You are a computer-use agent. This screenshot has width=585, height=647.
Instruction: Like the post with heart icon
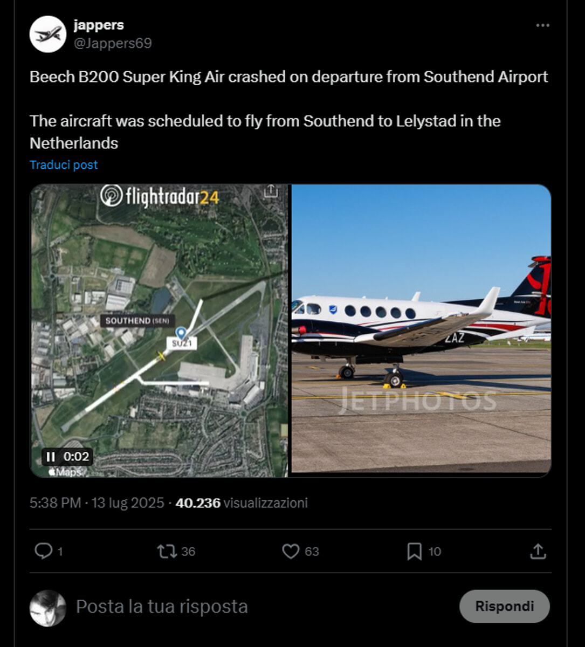point(291,551)
